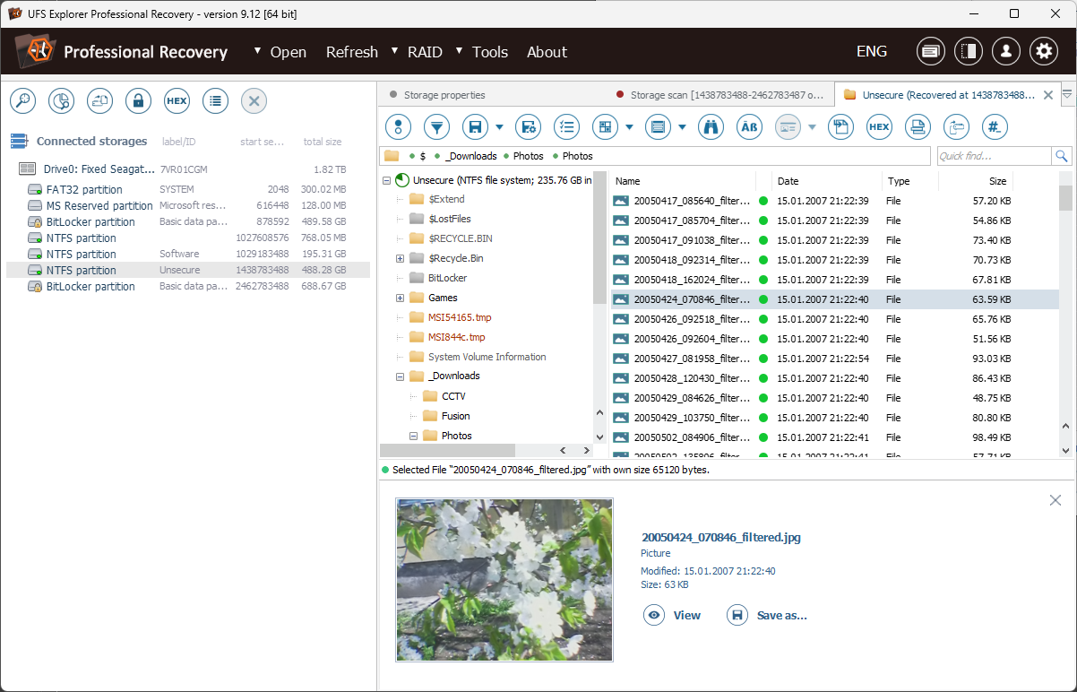Click the save files disk icon
The width and height of the screenshot is (1077, 692).
coord(476,126)
